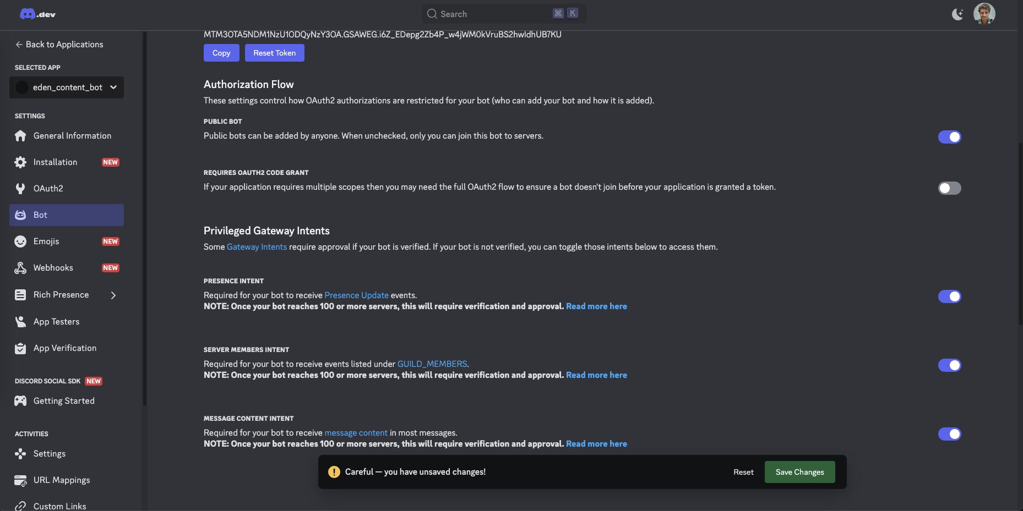Image resolution: width=1023 pixels, height=511 pixels.
Task: Click the OAuth2 wrench icon
Action: pyautogui.click(x=20, y=189)
